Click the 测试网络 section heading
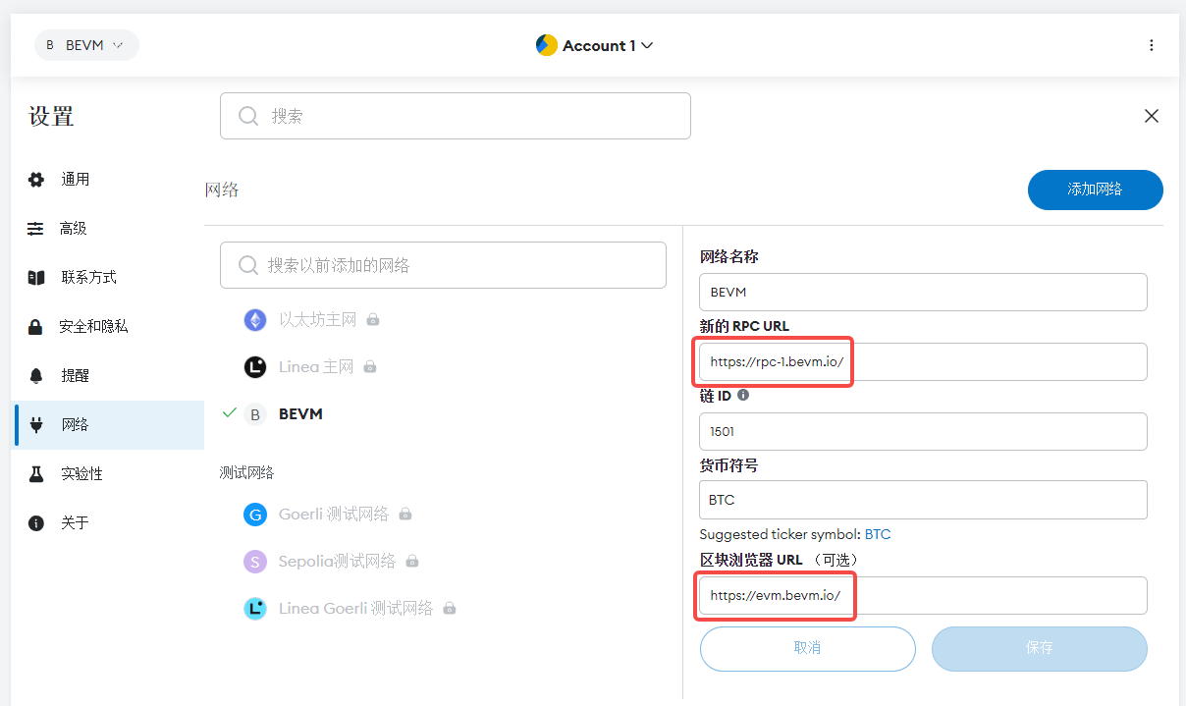This screenshot has width=1186, height=706. [246, 472]
